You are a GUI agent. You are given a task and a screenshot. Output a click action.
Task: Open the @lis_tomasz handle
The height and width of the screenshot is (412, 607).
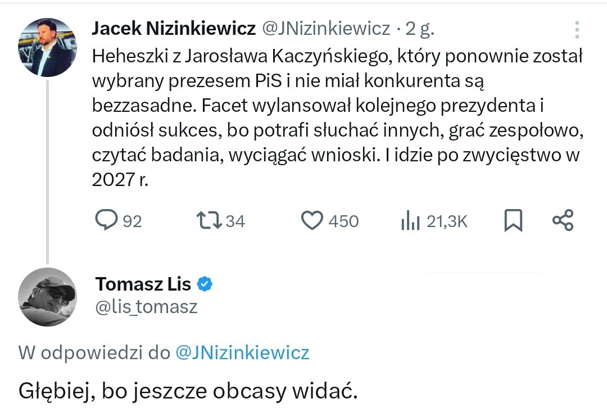tap(147, 307)
